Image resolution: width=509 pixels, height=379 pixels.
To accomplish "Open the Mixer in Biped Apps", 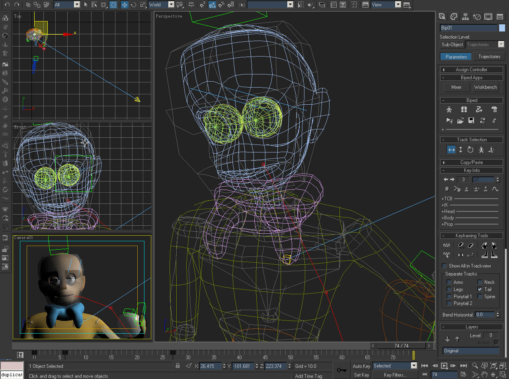I will [x=456, y=87].
